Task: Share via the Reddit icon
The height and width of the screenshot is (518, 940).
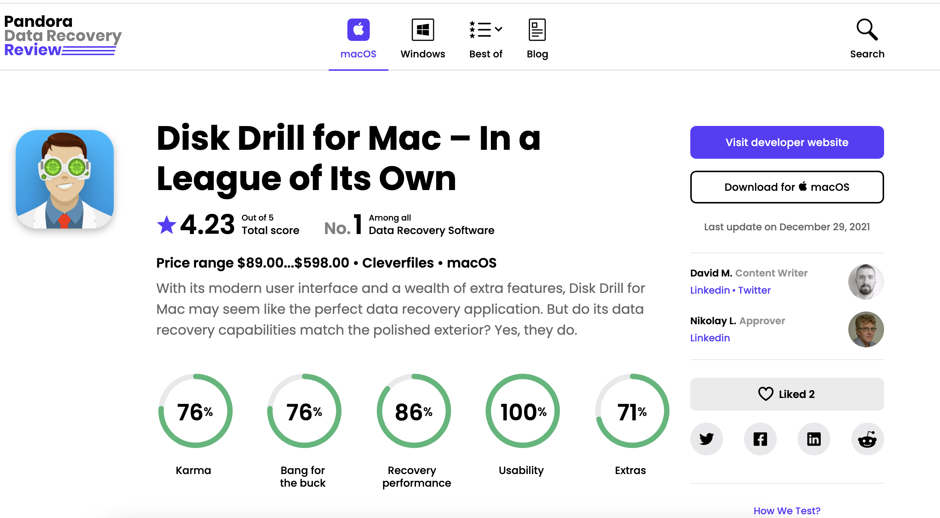Action: (x=867, y=439)
